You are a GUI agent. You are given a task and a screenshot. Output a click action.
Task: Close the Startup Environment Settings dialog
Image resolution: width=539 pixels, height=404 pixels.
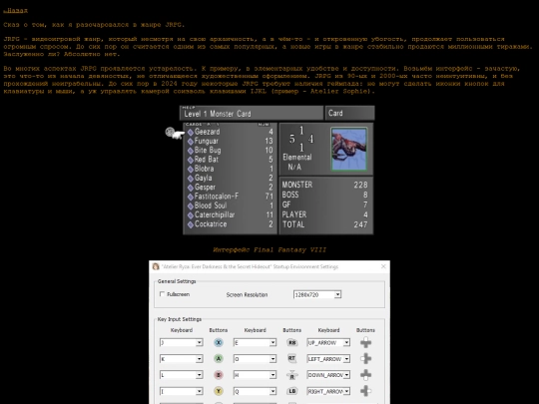click(383, 266)
